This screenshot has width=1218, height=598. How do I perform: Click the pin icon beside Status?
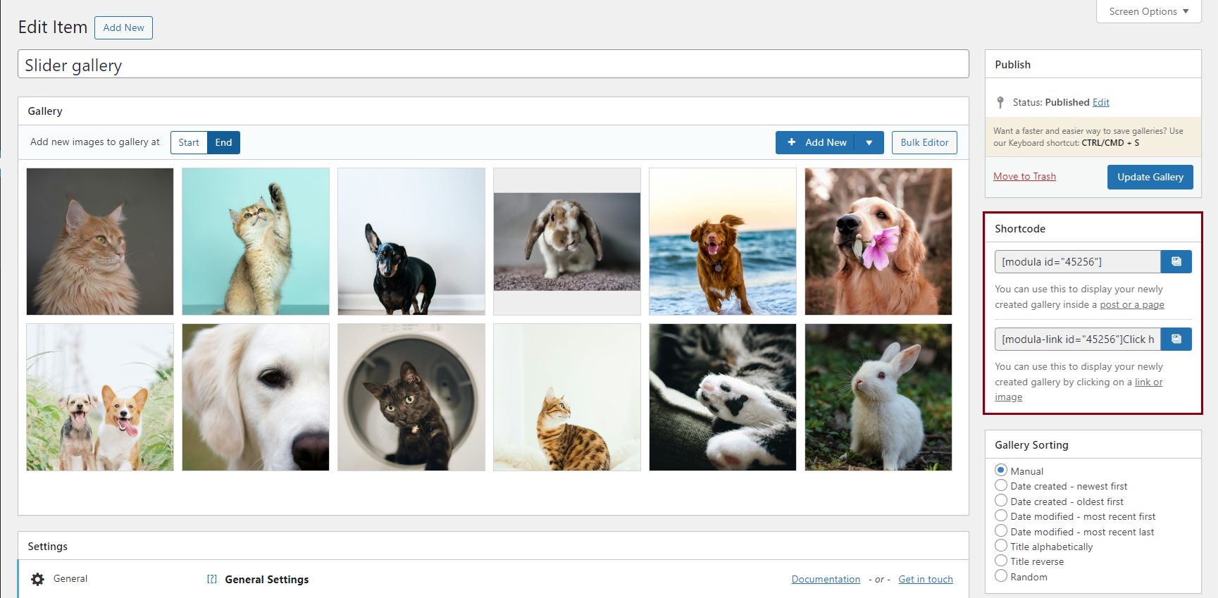click(x=1000, y=103)
